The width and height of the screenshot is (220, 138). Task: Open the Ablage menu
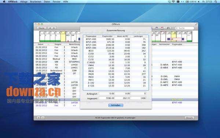click(24, 2)
